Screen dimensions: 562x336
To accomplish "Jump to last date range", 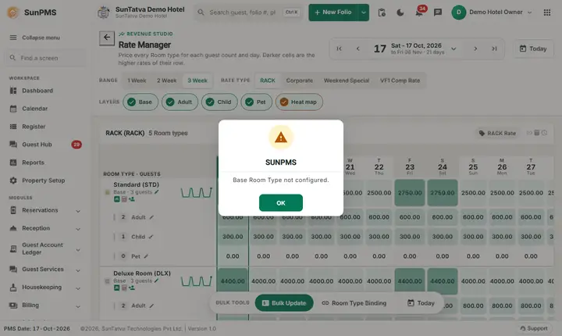I will point(494,48).
